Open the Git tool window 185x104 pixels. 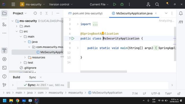(x=4, y=85)
